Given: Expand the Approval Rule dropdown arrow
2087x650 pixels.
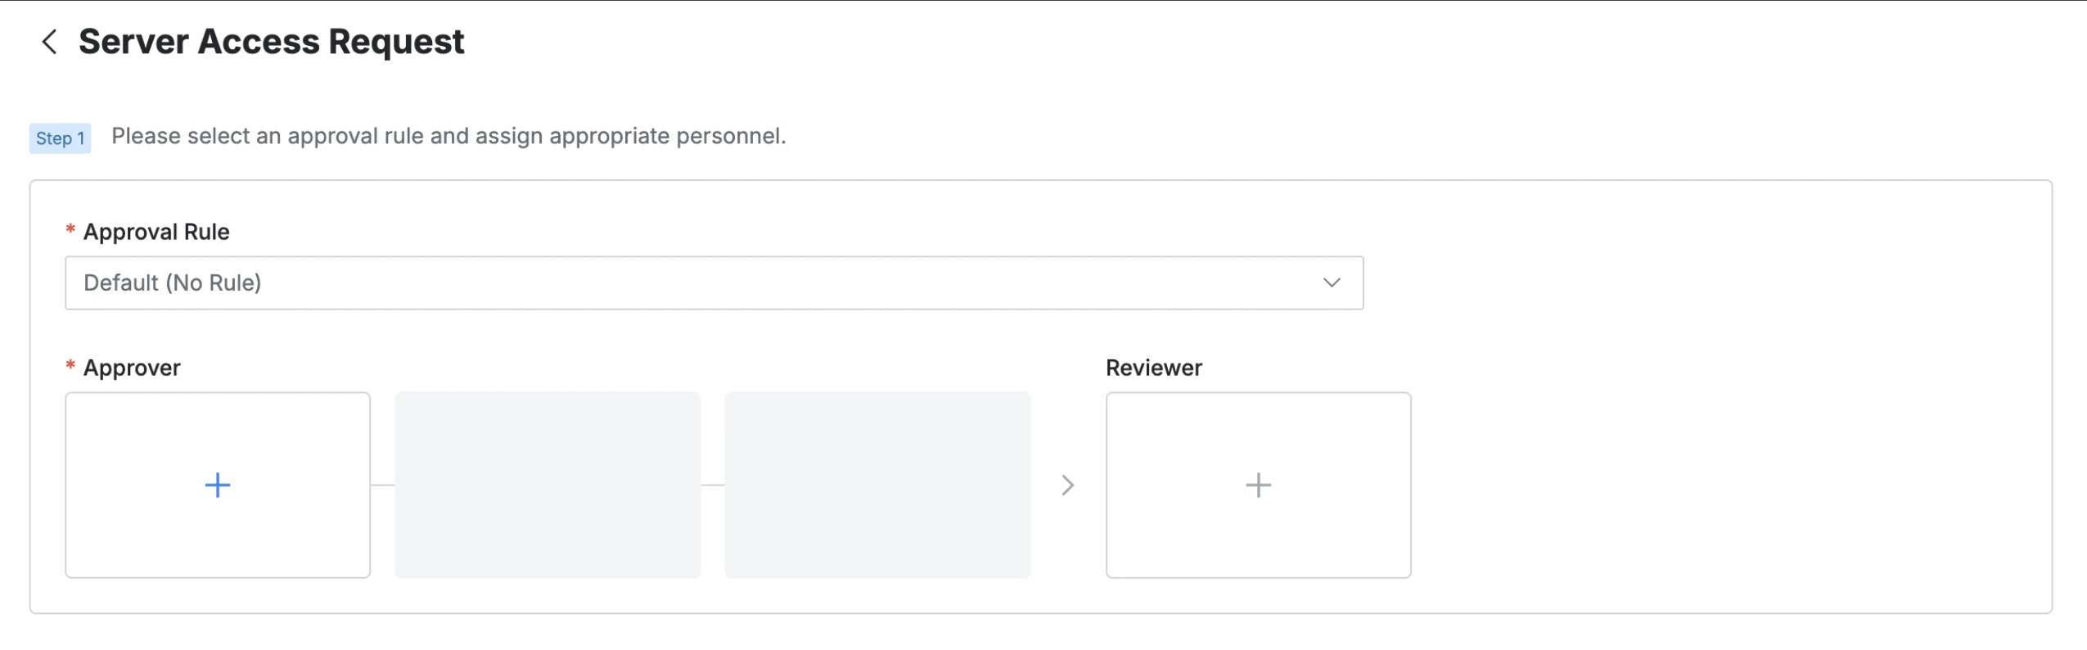Looking at the screenshot, I should click(x=1332, y=282).
